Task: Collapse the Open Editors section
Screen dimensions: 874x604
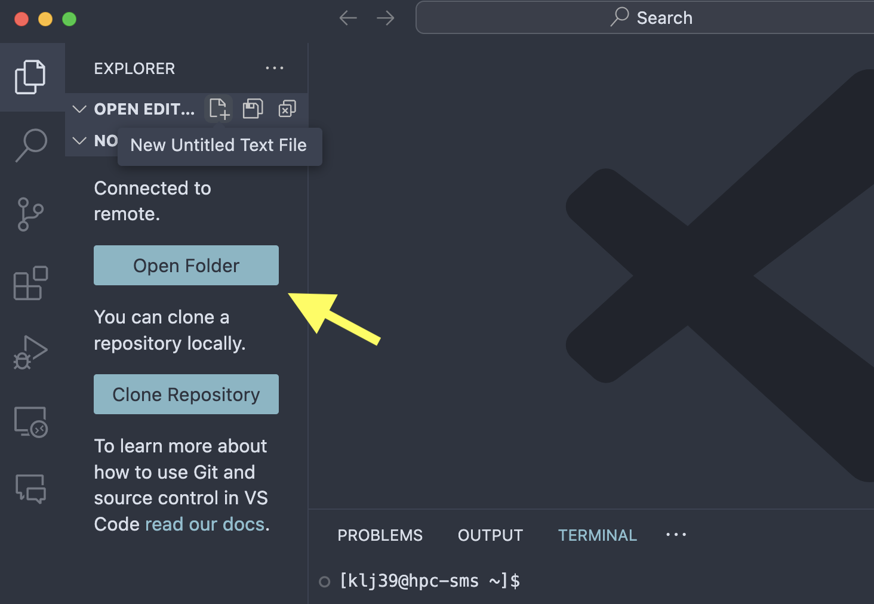Action: click(79, 109)
